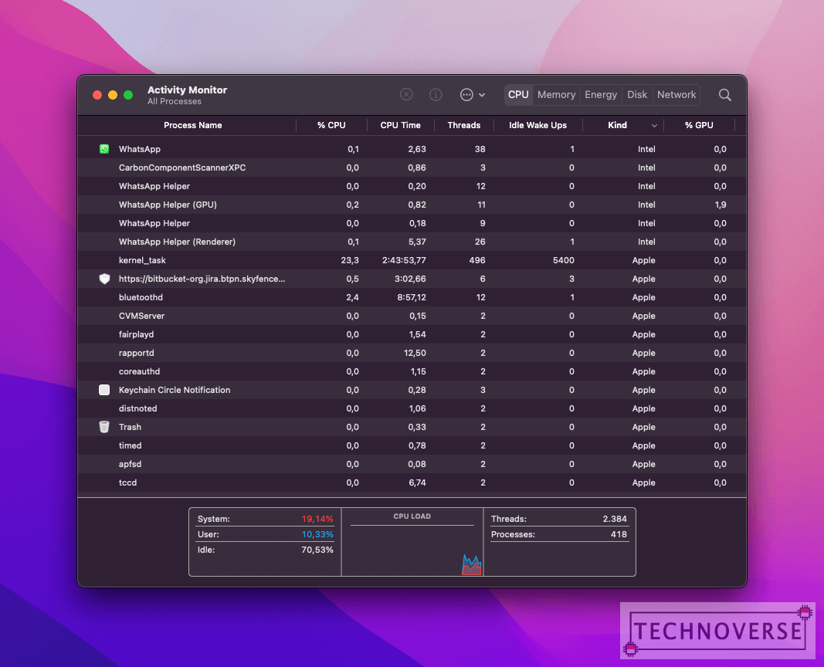Toggle Kind column sort order chevron
824x667 pixels.
tap(654, 126)
